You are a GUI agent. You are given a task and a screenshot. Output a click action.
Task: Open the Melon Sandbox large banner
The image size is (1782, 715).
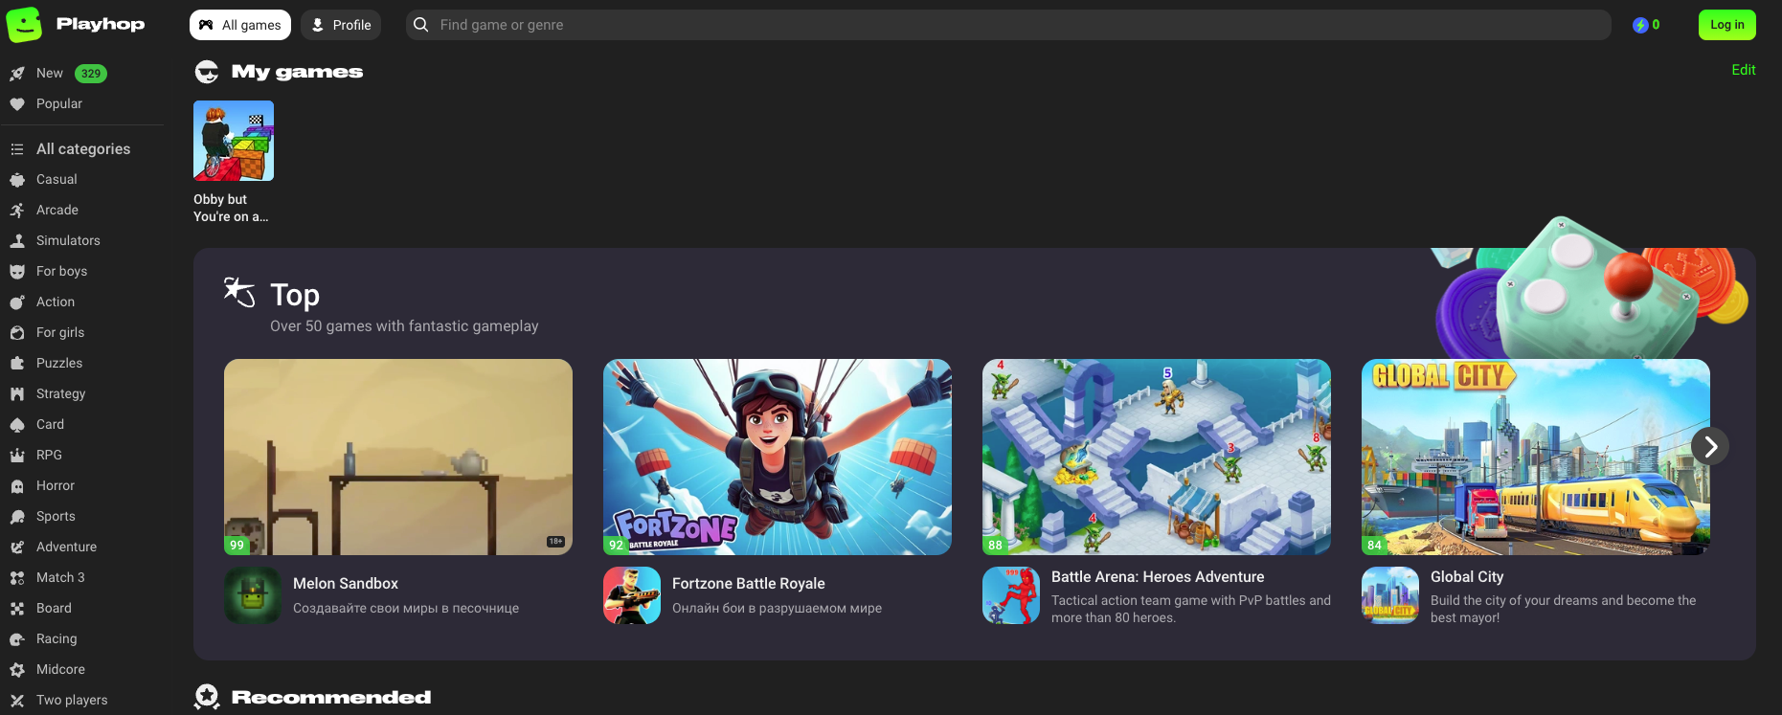(x=398, y=457)
